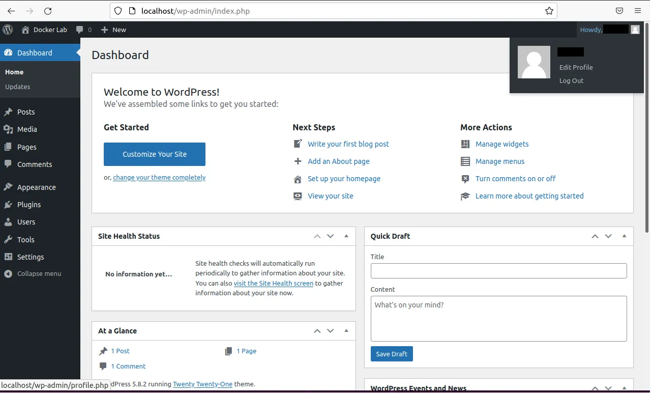Screen dimensions: 651x393
Task: Open the Pocket save icon in toolbar
Action: pos(619,11)
